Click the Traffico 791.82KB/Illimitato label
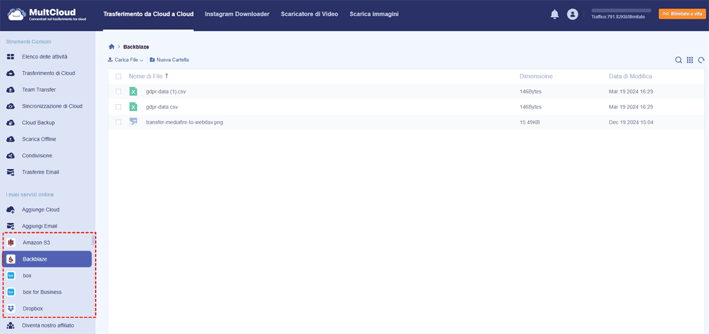The width and height of the screenshot is (709, 334). click(x=618, y=17)
